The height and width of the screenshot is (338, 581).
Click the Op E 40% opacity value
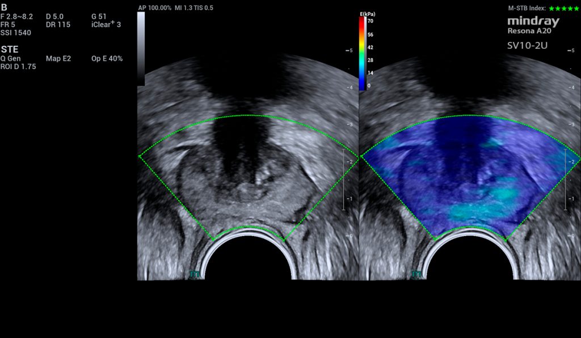pyautogui.click(x=107, y=59)
